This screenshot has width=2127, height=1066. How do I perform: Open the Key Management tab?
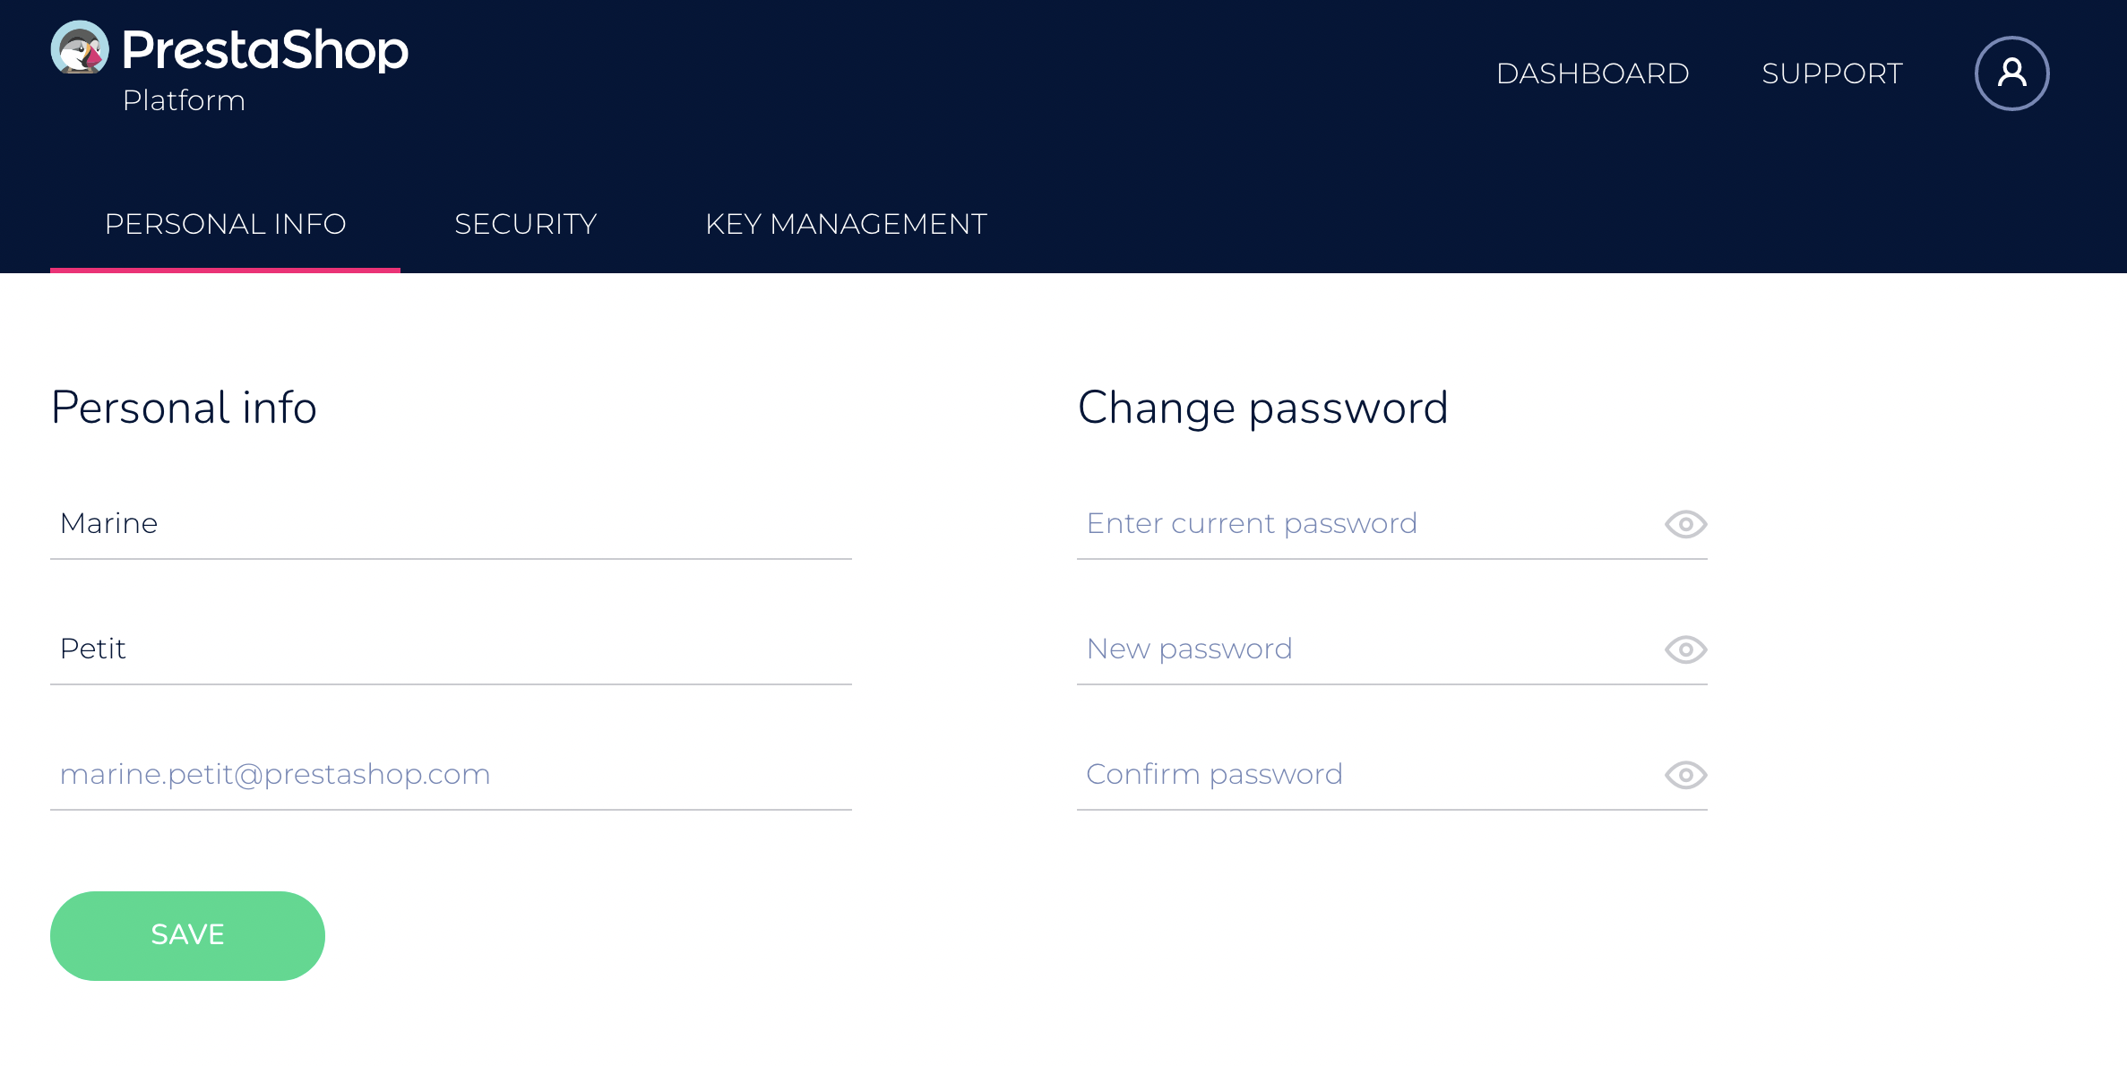point(846,224)
